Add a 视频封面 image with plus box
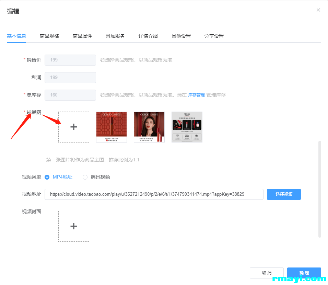The height and width of the screenshot is (285, 328). [x=74, y=226]
